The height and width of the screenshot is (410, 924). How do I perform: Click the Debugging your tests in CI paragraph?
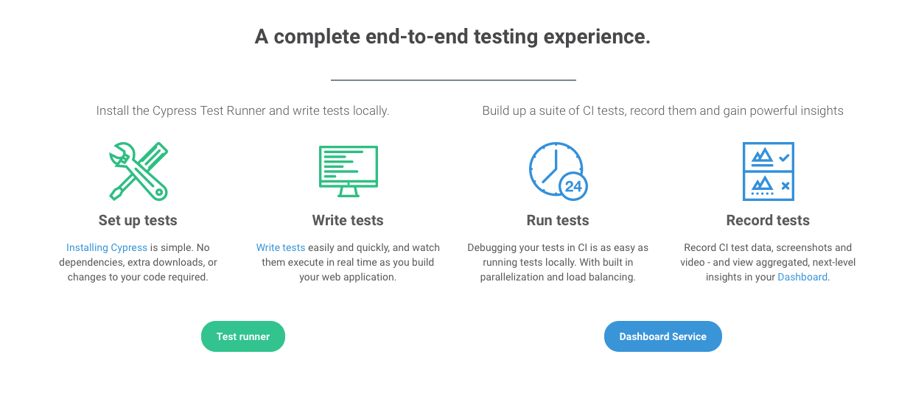click(x=558, y=263)
